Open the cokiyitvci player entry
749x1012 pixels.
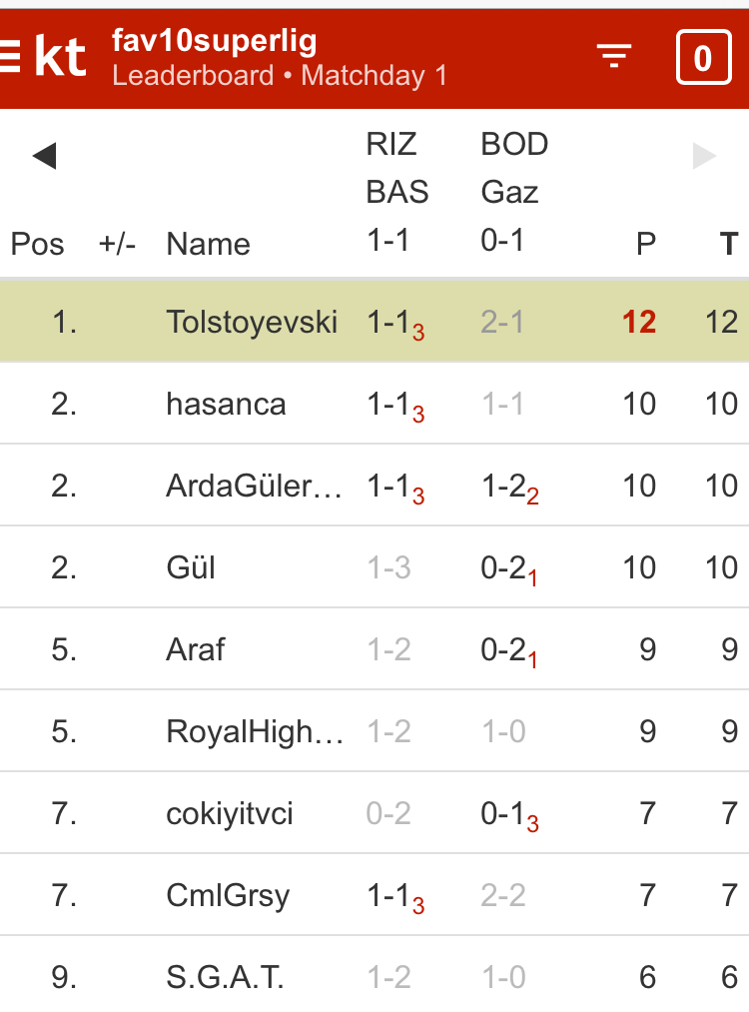point(230,813)
